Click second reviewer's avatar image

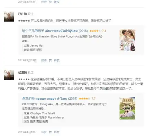click(x=9, y=75)
